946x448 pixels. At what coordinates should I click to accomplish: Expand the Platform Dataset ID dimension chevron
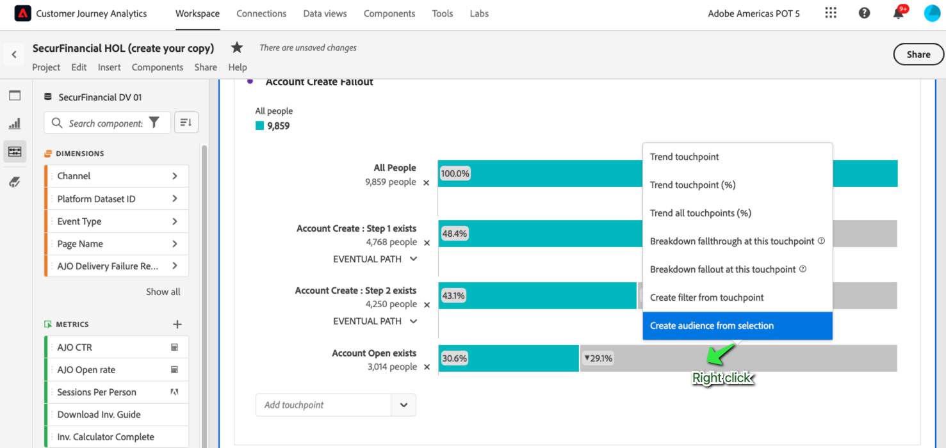pos(175,199)
